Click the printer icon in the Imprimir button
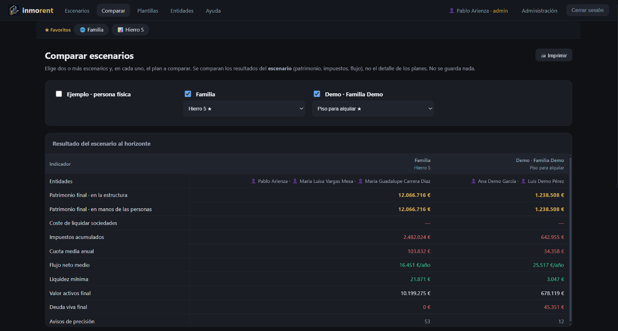Screen dimensions: 618x331 coord(544,55)
